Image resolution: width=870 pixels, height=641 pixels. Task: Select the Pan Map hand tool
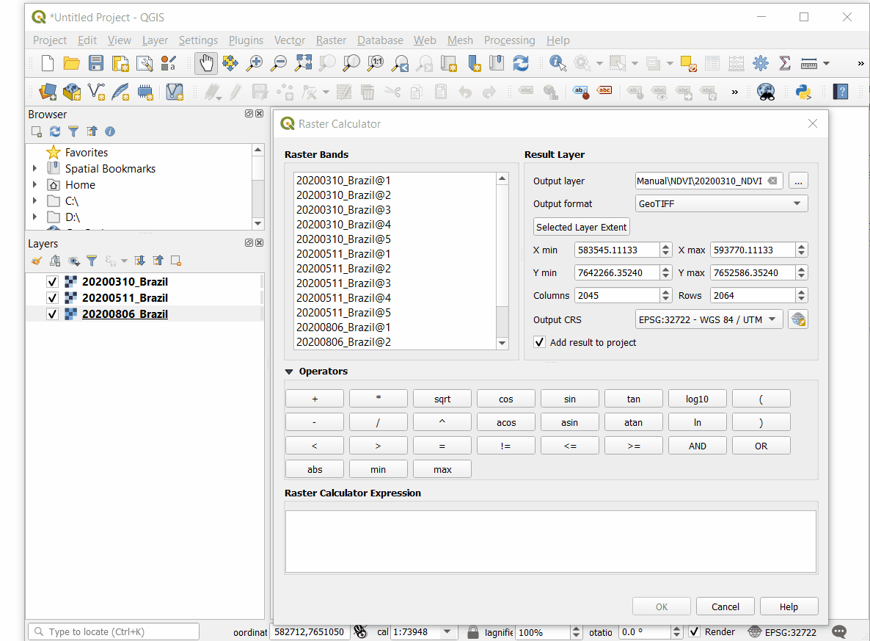[206, 63]
